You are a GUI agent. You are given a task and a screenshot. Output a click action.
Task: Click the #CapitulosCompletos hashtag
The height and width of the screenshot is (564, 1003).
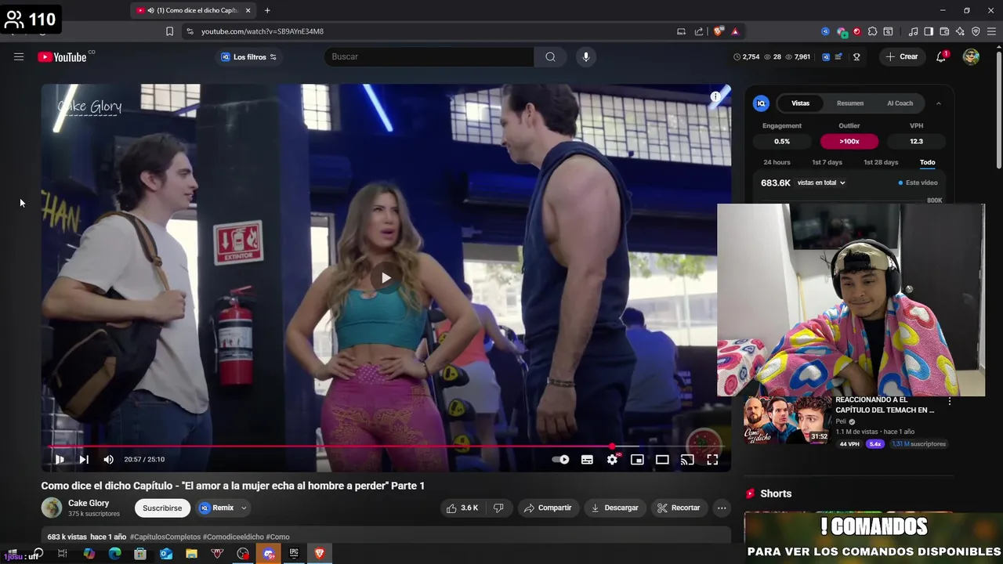165,537
